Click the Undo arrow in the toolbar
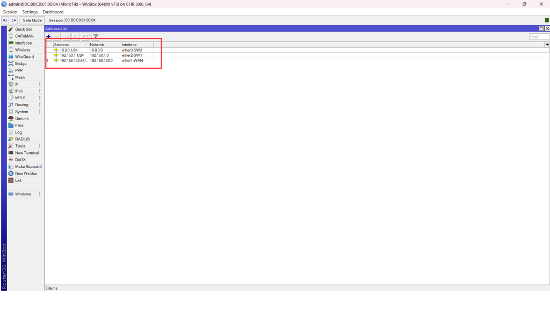Image resolution: width=550 pixels, height=309 pixels. [5, 20]
